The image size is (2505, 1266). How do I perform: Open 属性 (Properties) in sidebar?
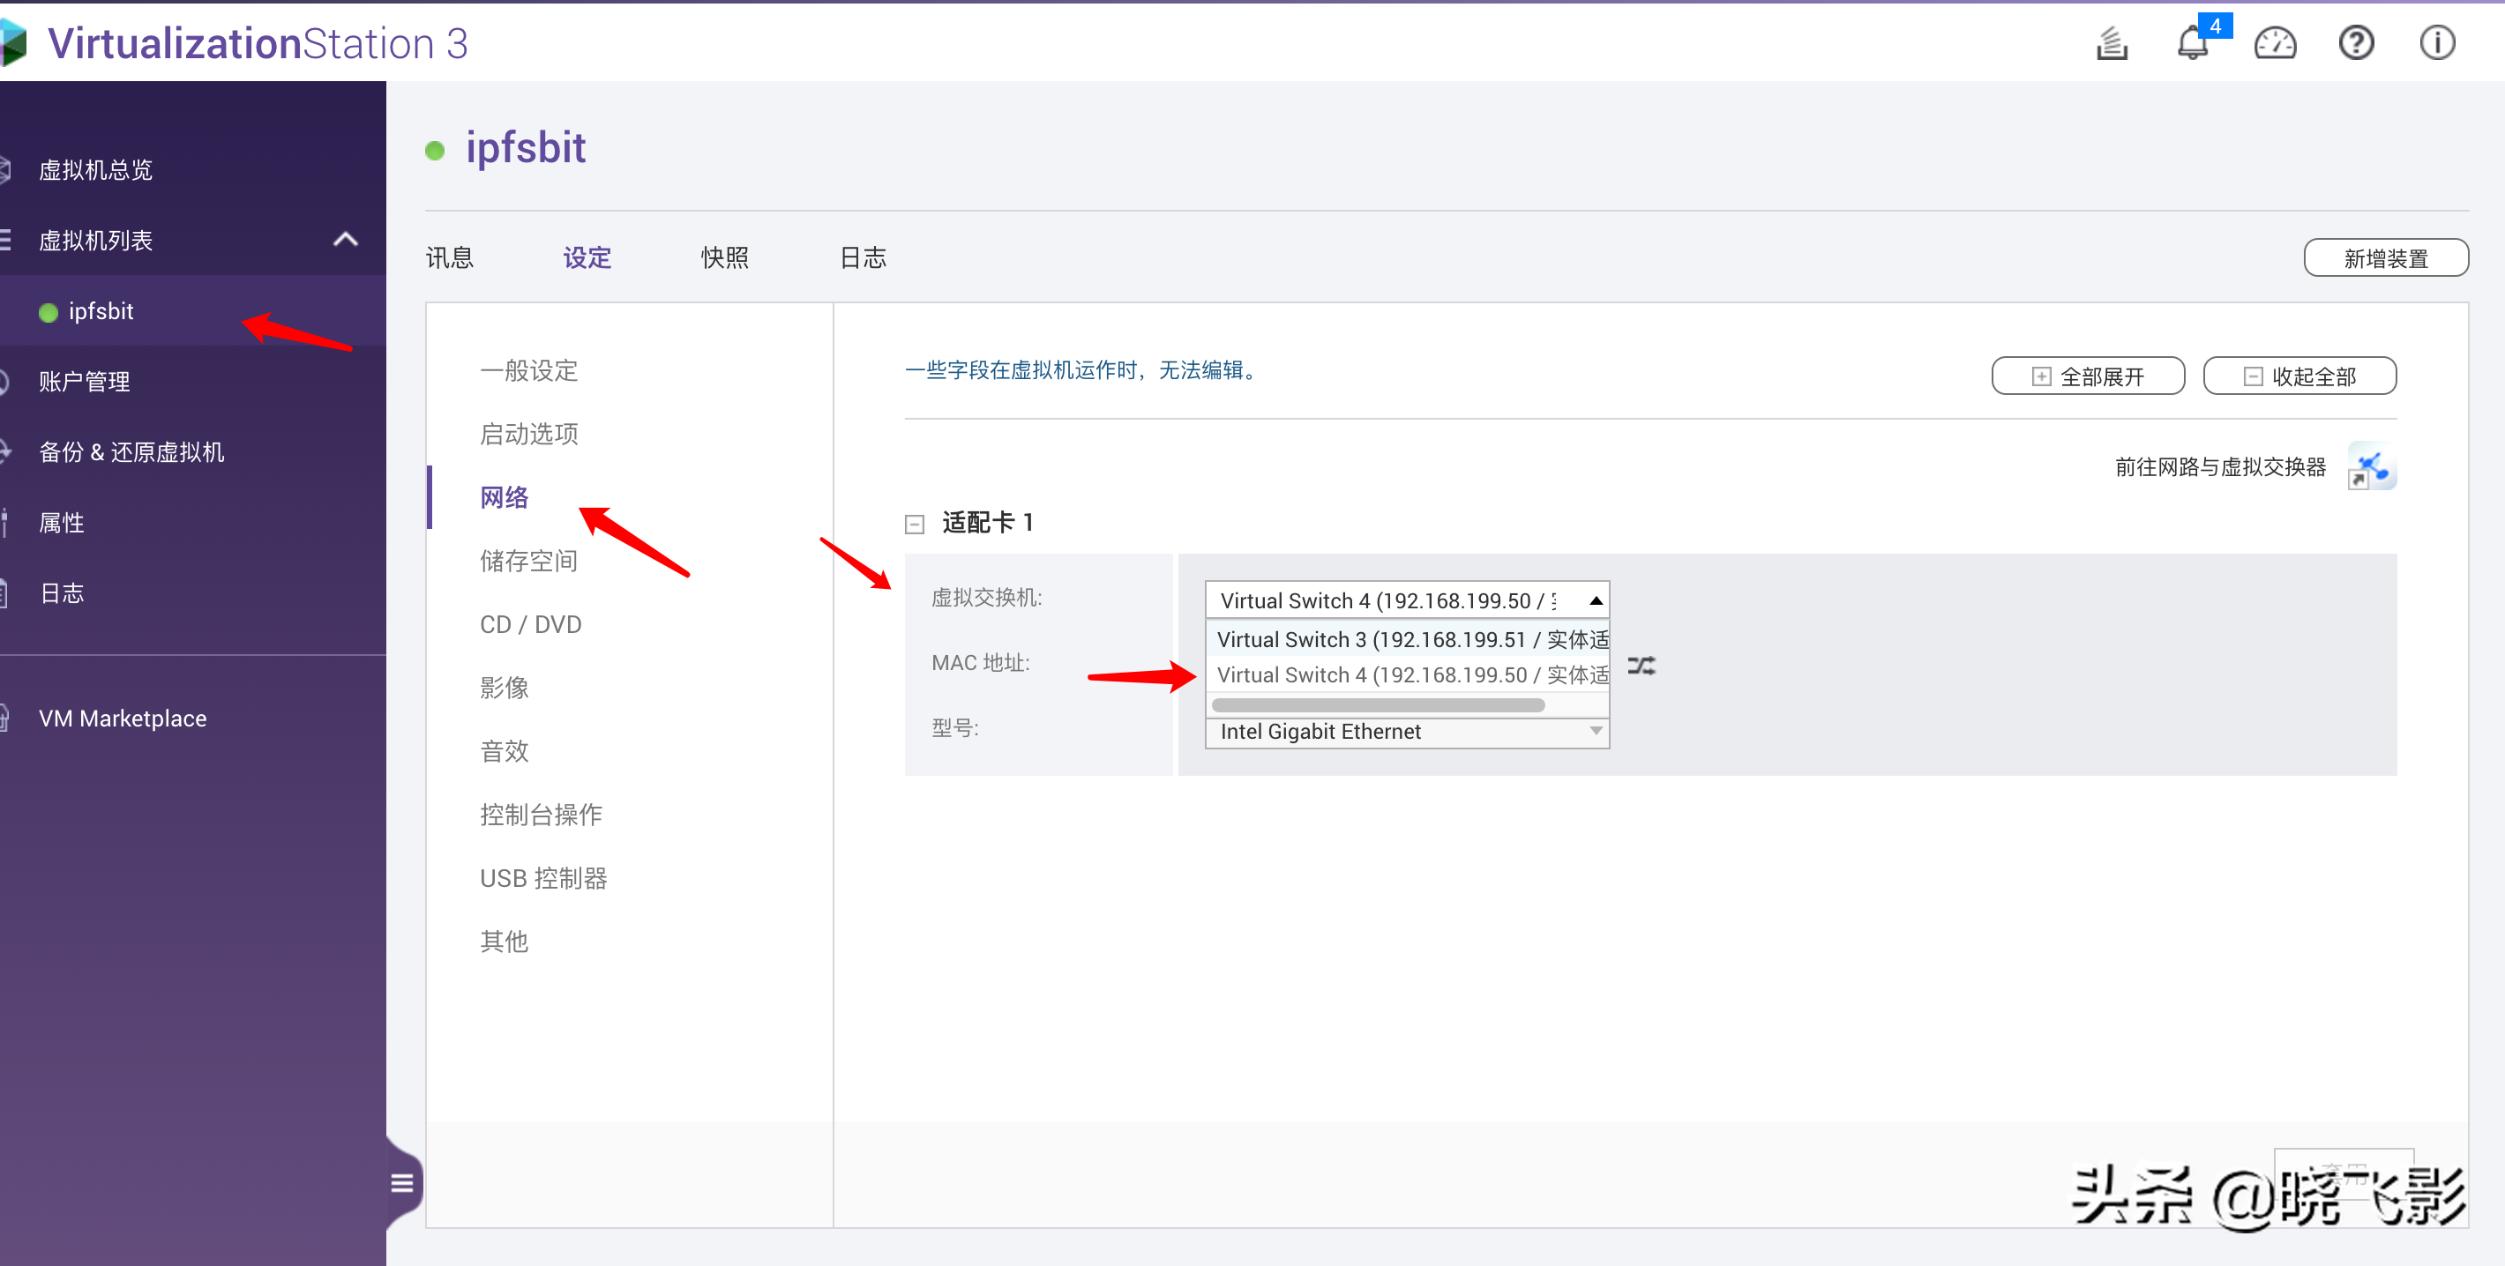coord(61,523)
